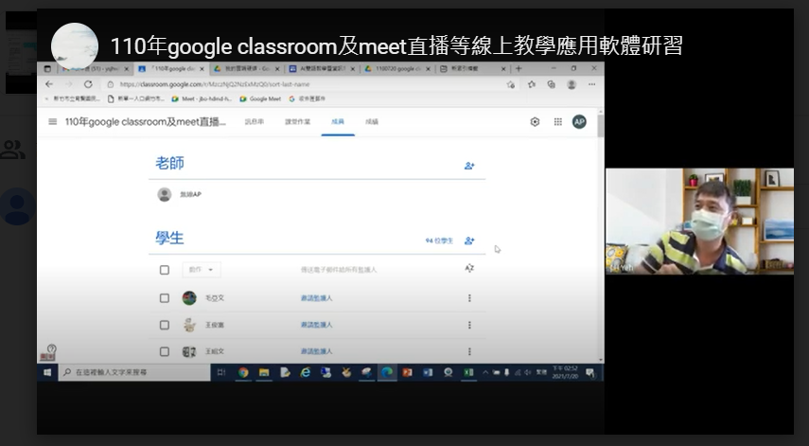Screen dimensions: 809x446
Task: Click the class title 110年google classroom及meet直播
Action: click(146, 122)
